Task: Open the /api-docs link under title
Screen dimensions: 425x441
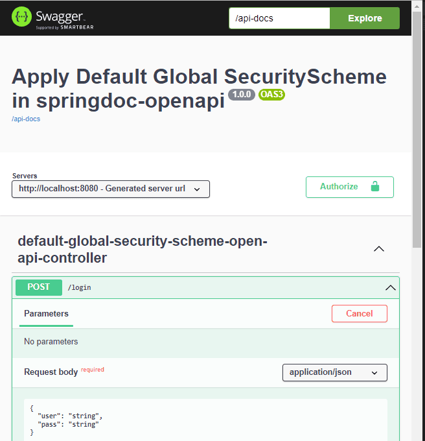Action: [26, 119]
